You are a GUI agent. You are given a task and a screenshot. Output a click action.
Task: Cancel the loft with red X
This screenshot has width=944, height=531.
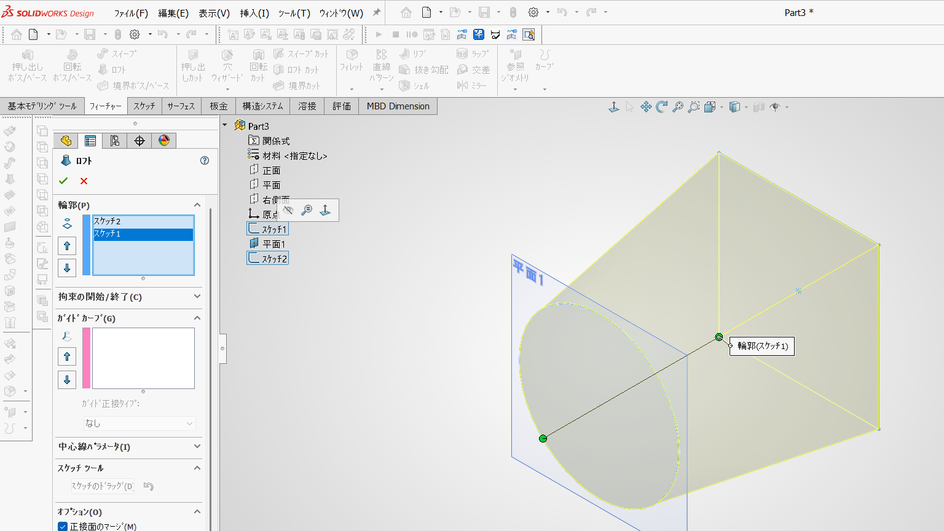point(84,181)
